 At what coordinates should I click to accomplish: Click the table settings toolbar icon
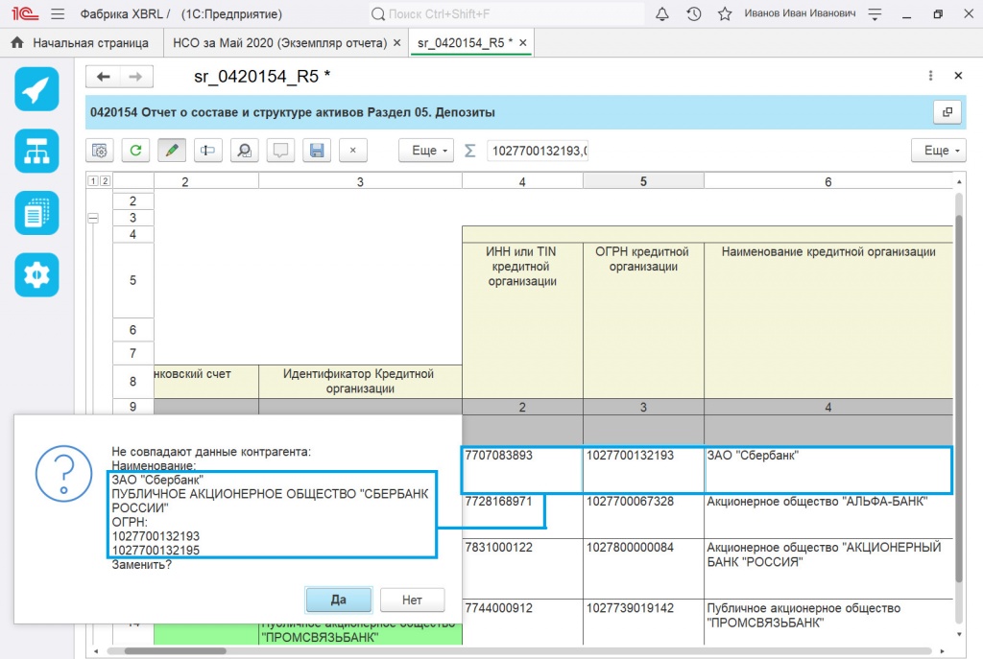pyautogui.click(x=100, y=151)
